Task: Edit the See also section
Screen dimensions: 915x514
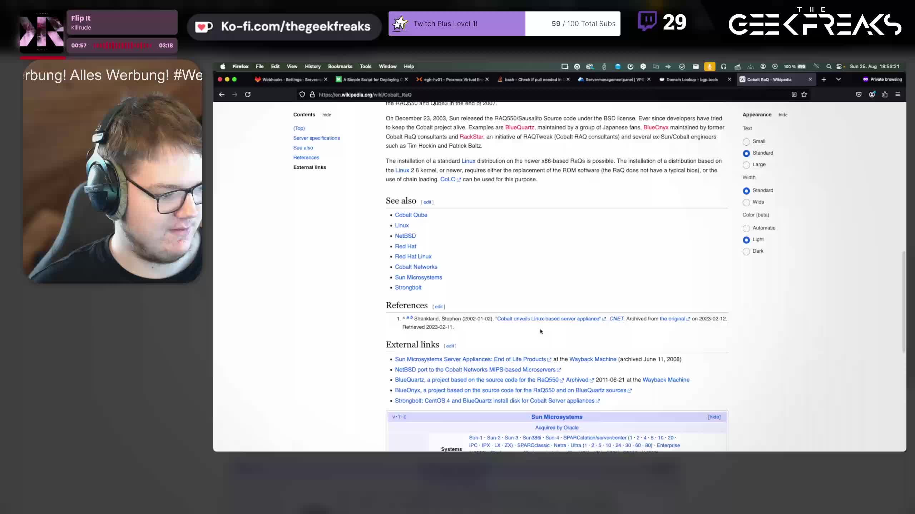Action: coord(427,202)
